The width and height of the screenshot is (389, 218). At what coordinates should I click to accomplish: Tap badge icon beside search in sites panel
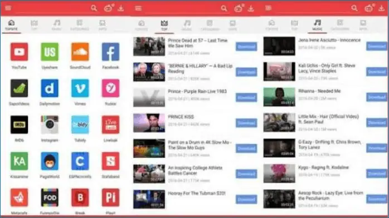click(x=109, y=8)
